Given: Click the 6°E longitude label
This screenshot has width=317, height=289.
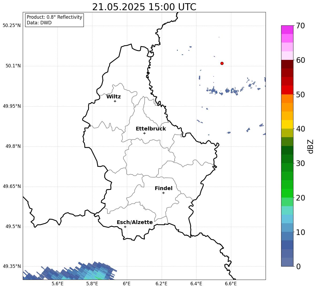Looking at the screenshot, I should click(x=127, y=284).
